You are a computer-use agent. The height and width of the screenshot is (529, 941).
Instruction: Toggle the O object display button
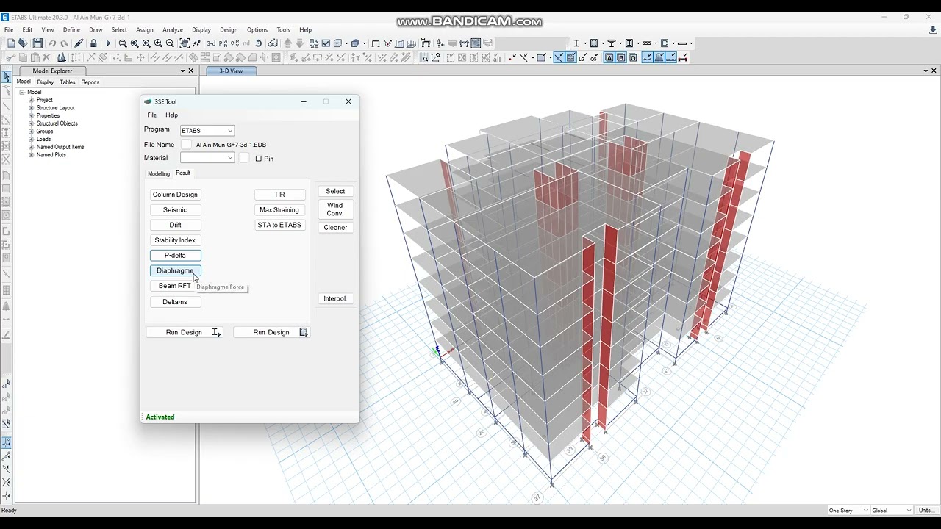632,57
